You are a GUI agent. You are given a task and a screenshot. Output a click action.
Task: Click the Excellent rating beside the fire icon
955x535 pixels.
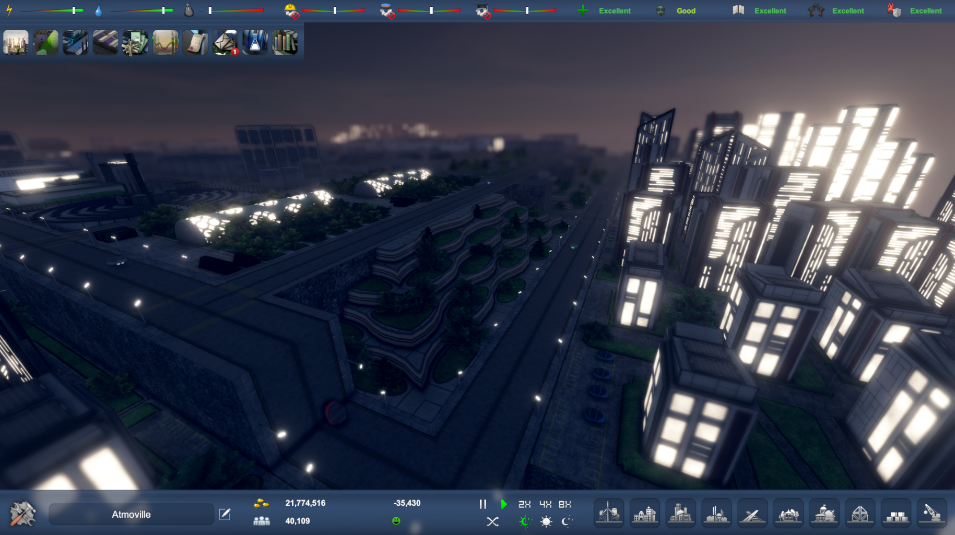tap(926, 10)
